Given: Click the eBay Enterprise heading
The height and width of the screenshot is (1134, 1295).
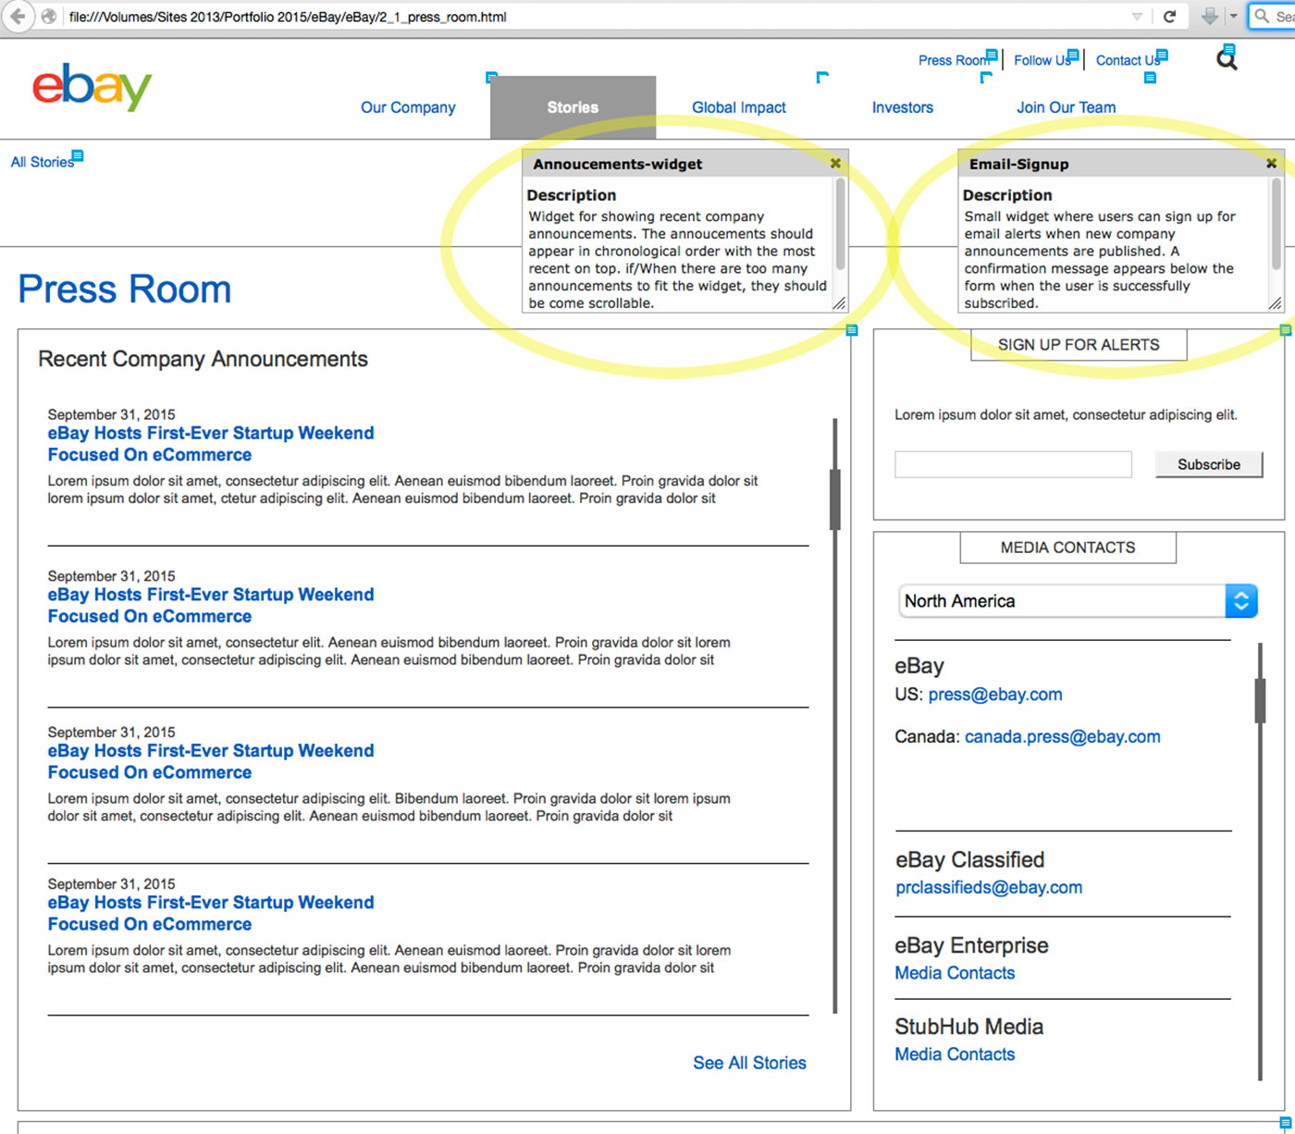Looking at the screenshot, I should (x=971, y=945).
